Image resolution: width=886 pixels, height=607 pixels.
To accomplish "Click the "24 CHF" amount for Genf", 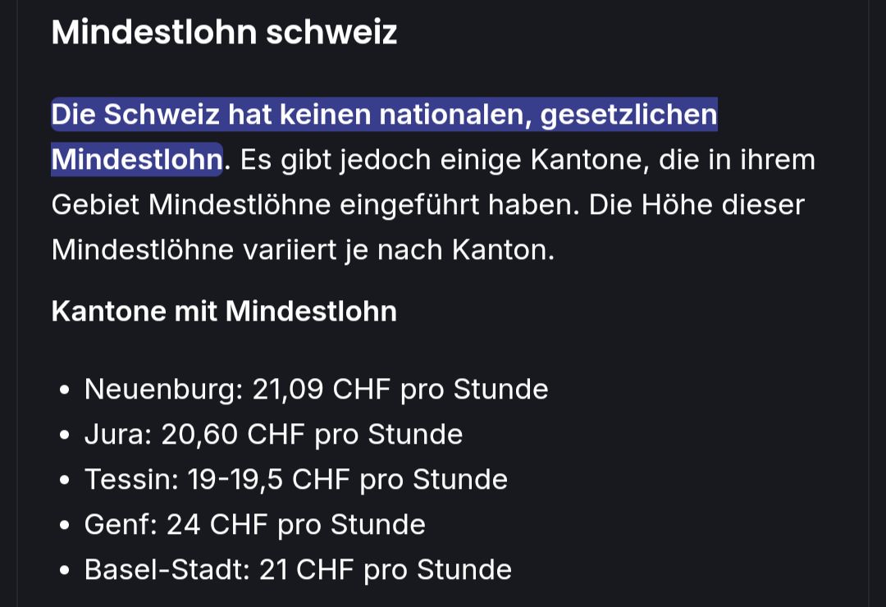I will [x=217, y=525].
